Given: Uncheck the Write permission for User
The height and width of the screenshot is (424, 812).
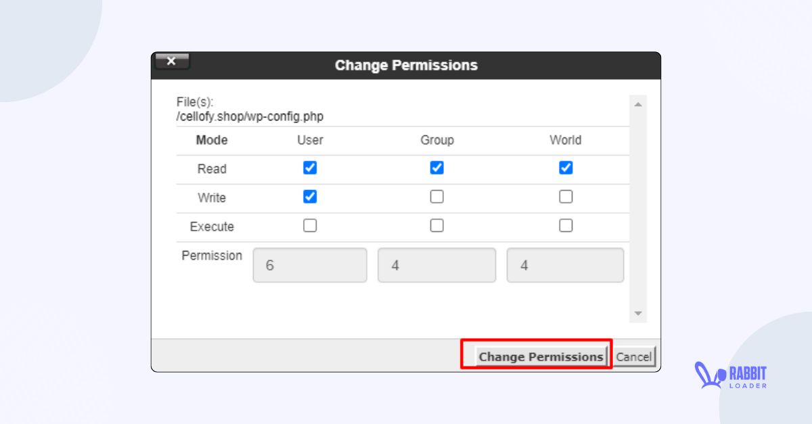Looking at the screenshot, I should [309, 196].
